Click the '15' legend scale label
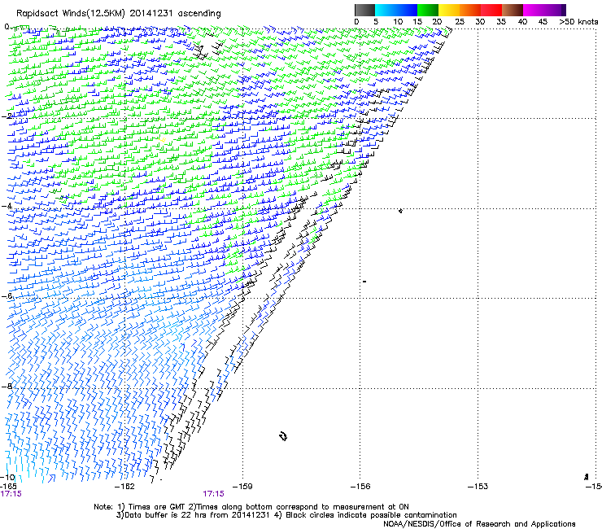Image resolution: width=602 pixels, height=529 pixels. click(x=417, y=22)
